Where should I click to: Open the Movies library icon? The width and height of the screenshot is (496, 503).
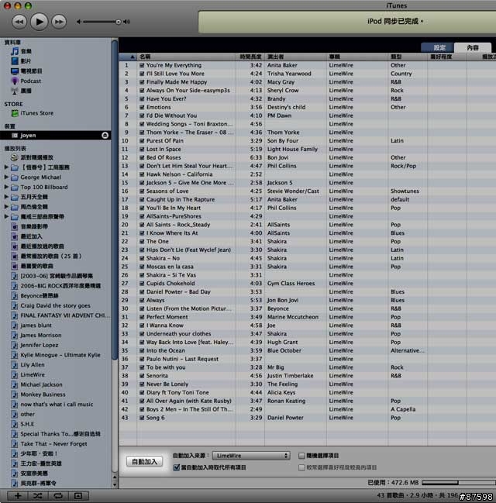(x=15, y=61)
